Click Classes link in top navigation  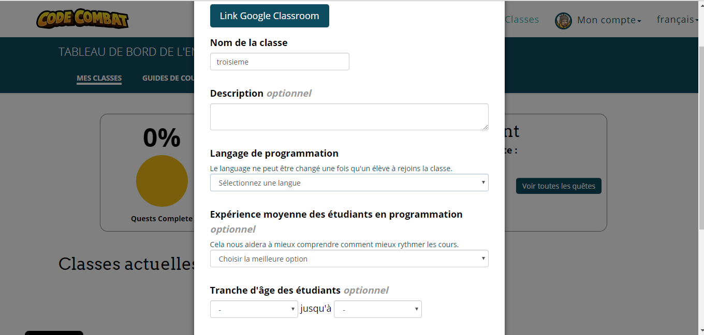click(522, 20)
